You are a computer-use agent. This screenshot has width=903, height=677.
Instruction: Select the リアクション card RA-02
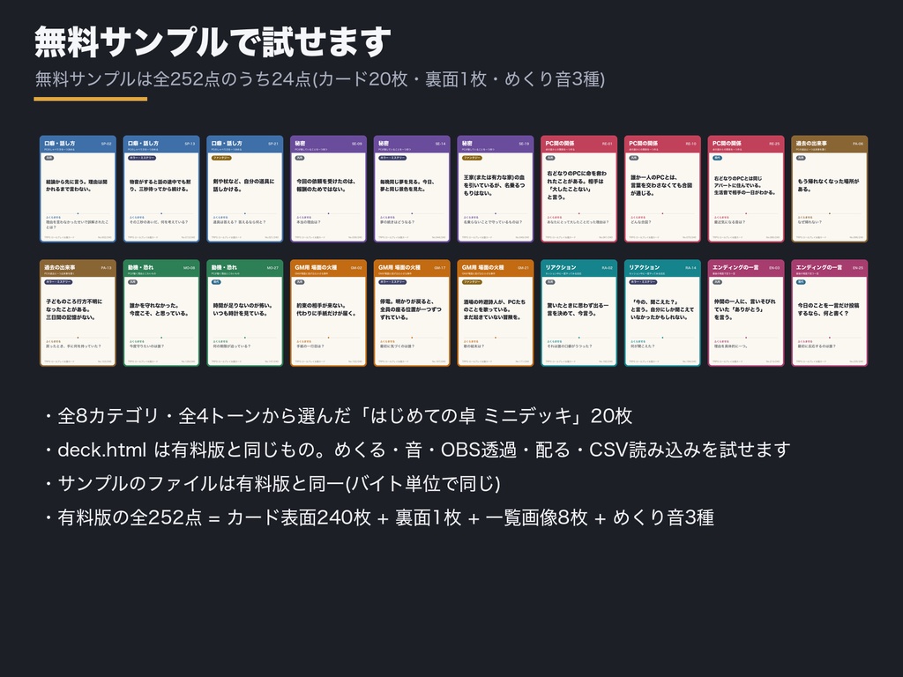[578, 313]
